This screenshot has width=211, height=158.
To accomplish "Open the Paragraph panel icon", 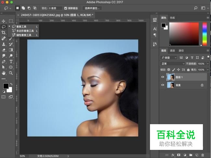I will [x=155, y=35].
